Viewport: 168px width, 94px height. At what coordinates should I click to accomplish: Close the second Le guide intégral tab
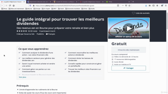click(103, 2)
